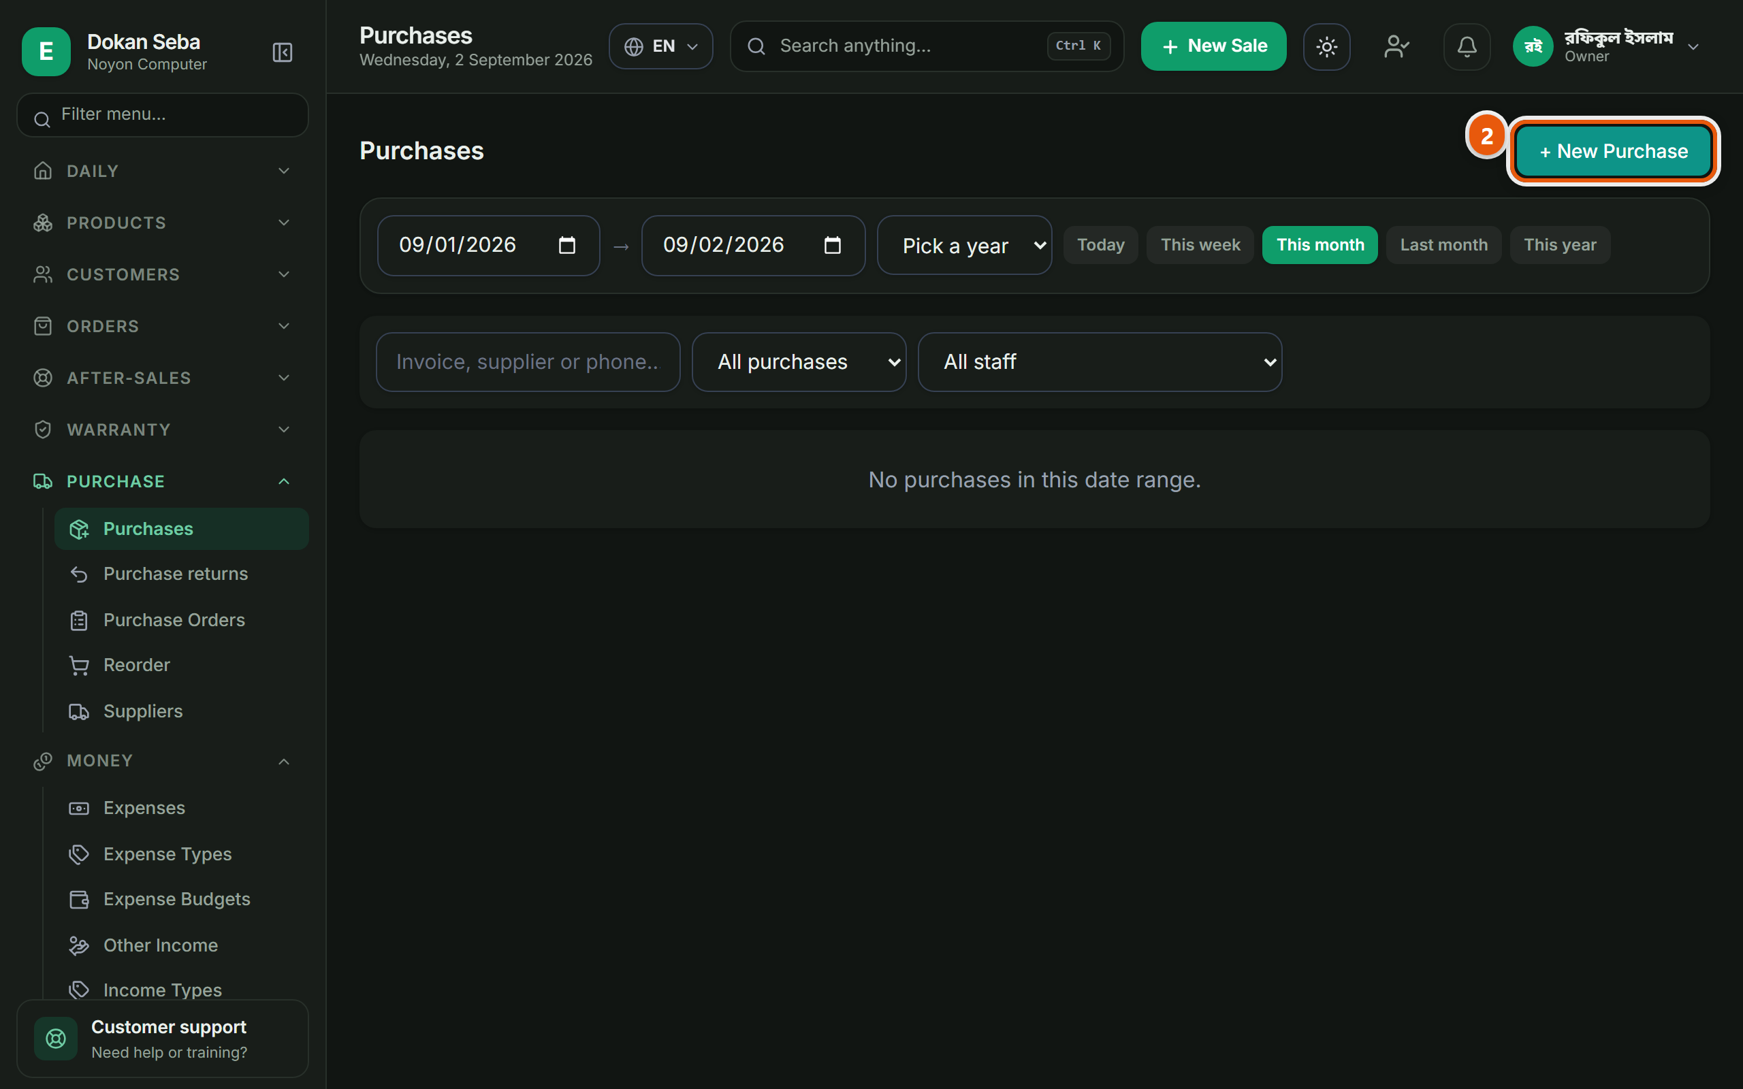Open notifications bell icon
Viewport: 1743px width, 1089px height.
1467,47
